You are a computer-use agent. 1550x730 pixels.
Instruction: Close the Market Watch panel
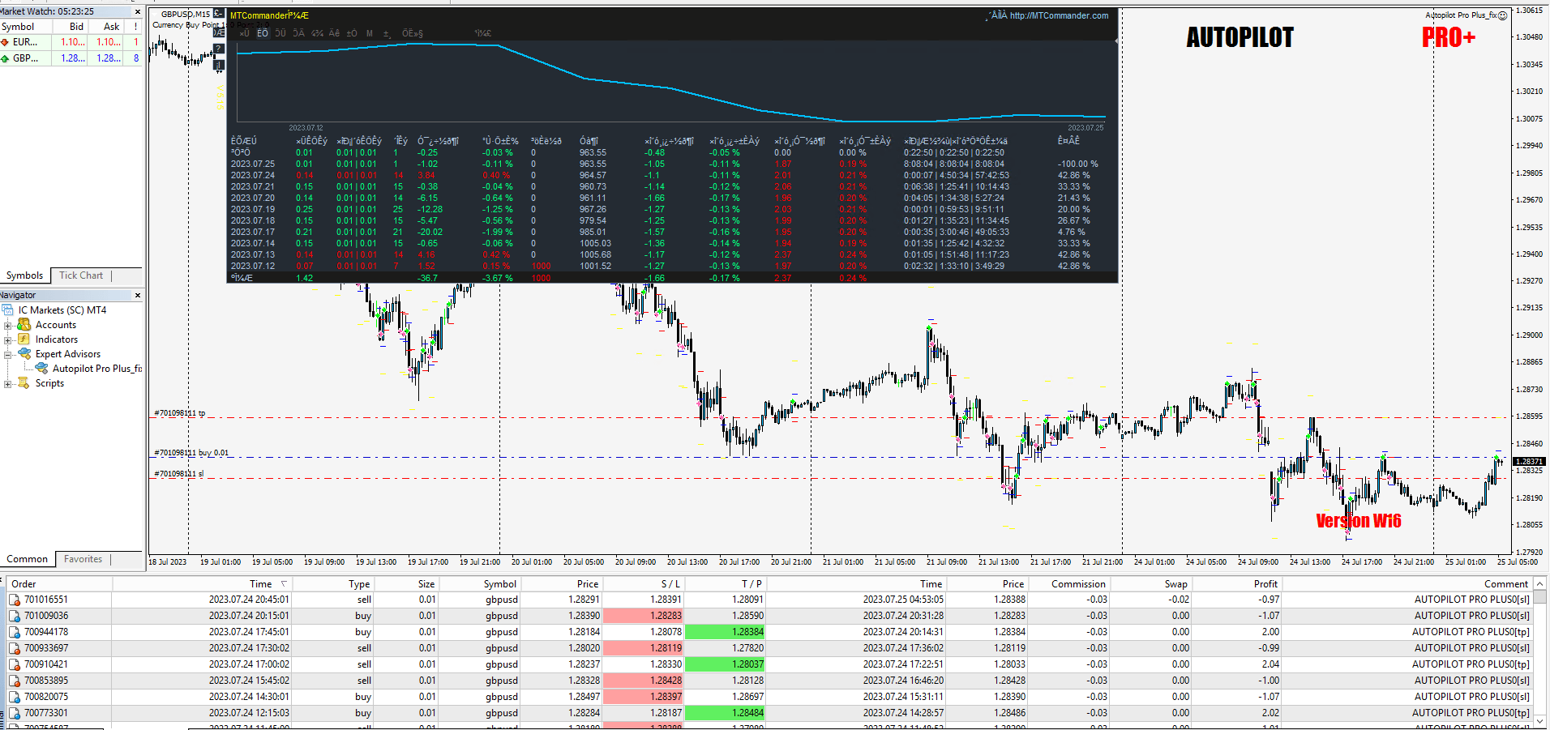(137, 11)
